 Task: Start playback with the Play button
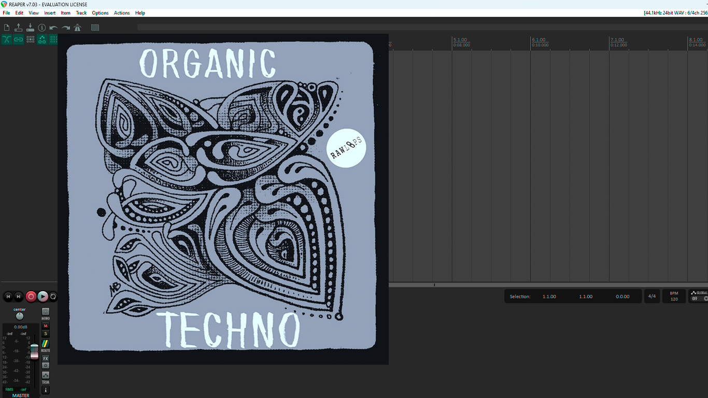point(43,296)
